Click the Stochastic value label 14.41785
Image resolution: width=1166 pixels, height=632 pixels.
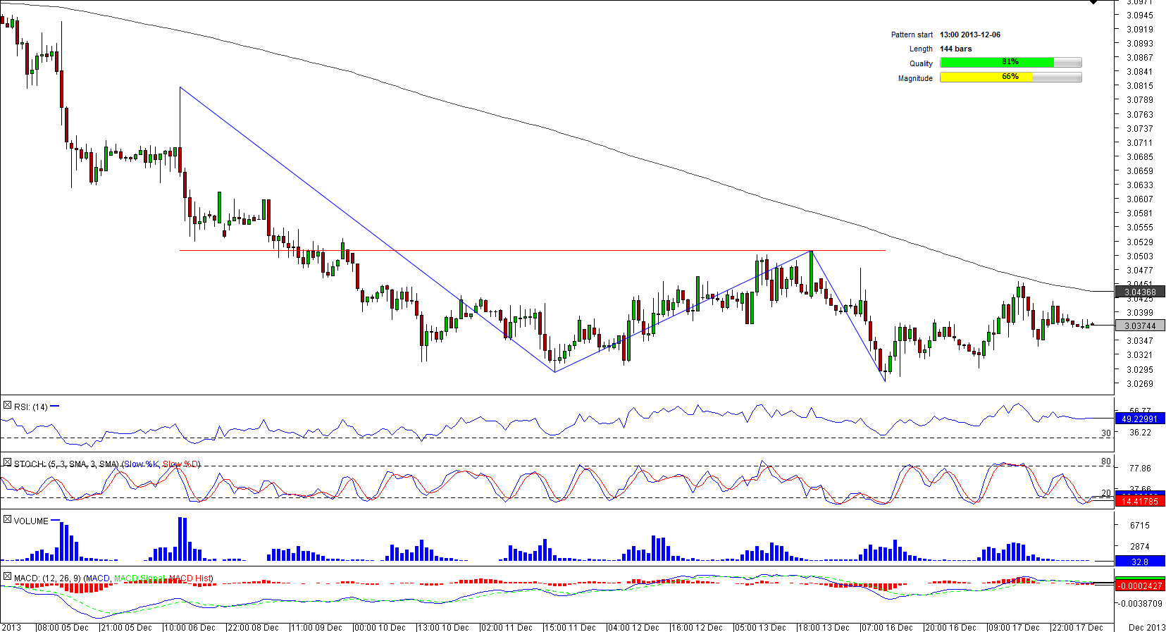click(x=1139, y=502)
